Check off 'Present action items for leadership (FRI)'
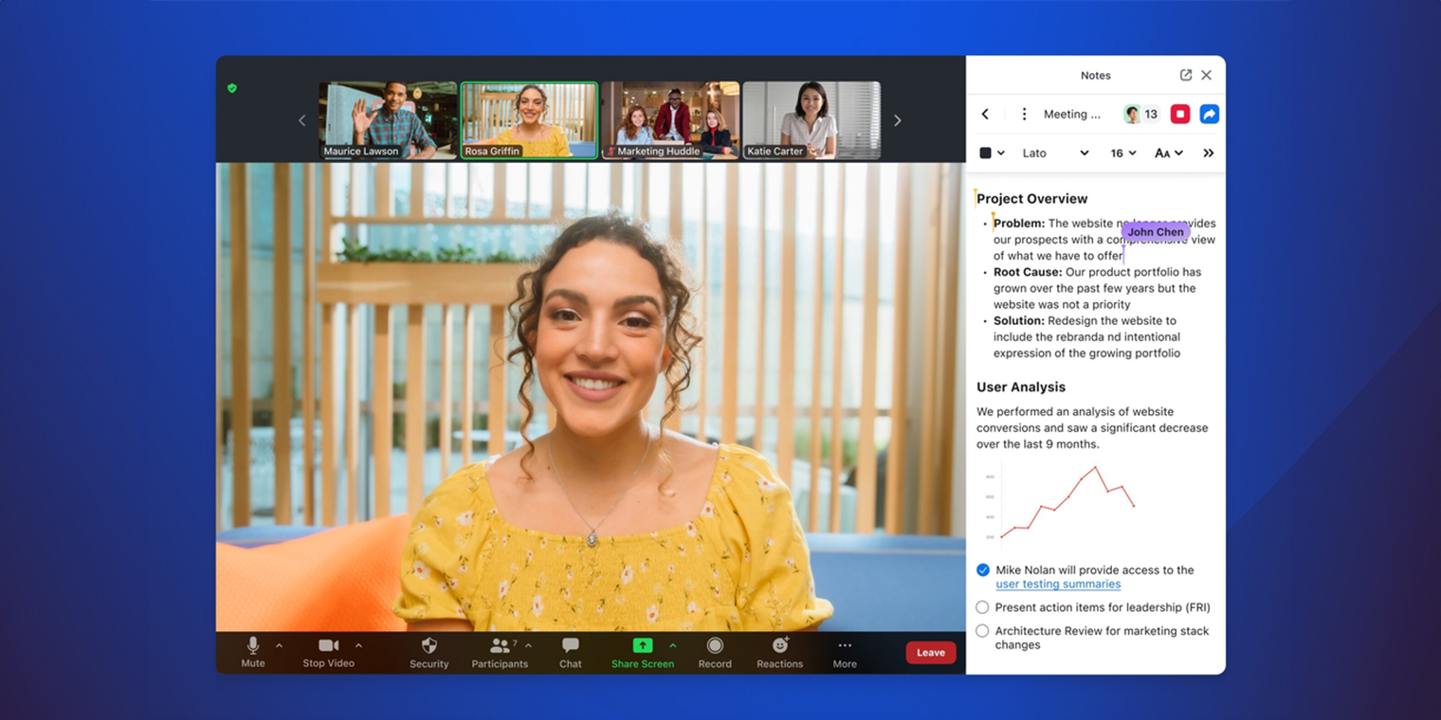Screen dimensions: 1441x720 (982, 607)
